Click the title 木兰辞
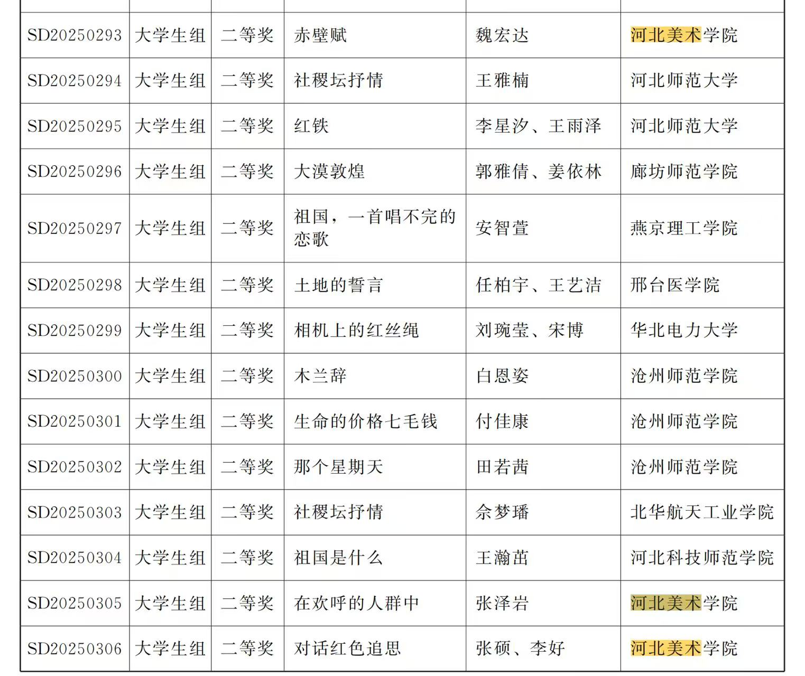Image resolution: width=805 pixels, height=676 pixels. 320,376
